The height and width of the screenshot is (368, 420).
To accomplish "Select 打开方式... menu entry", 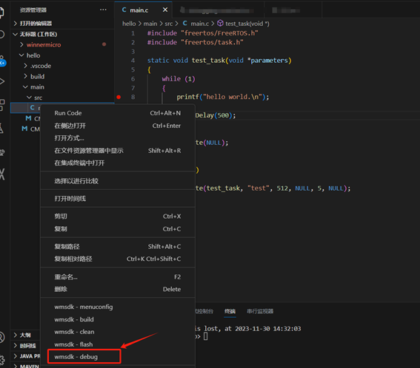I will tap(117, 138).
